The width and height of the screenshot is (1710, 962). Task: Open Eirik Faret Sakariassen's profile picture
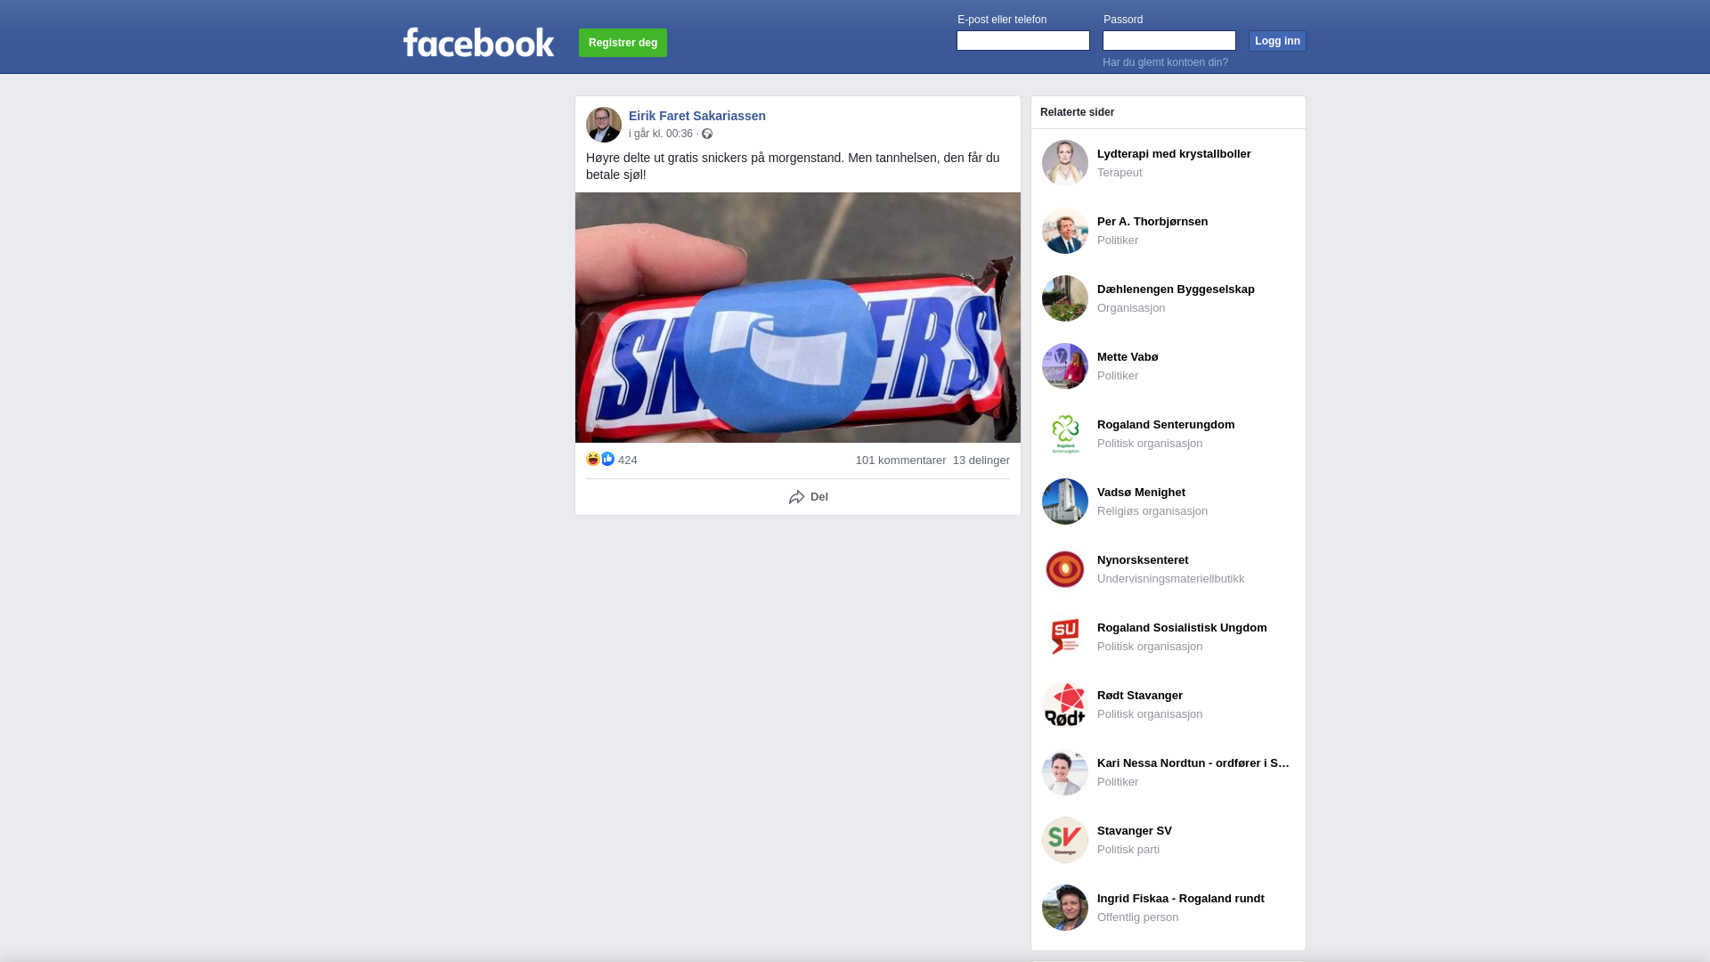pyautogui.click(x=604, y=125)
